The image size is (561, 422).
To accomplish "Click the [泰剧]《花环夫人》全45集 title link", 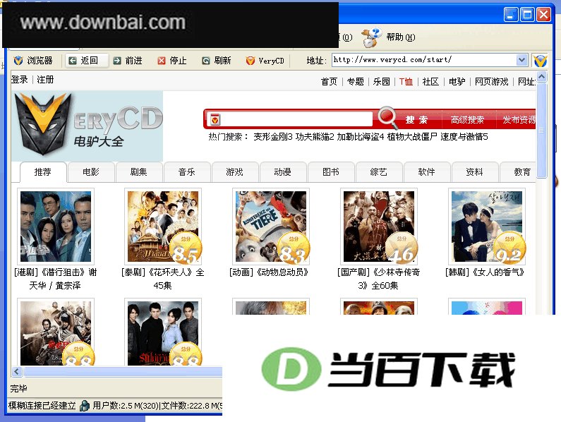I will pos(163,279).
